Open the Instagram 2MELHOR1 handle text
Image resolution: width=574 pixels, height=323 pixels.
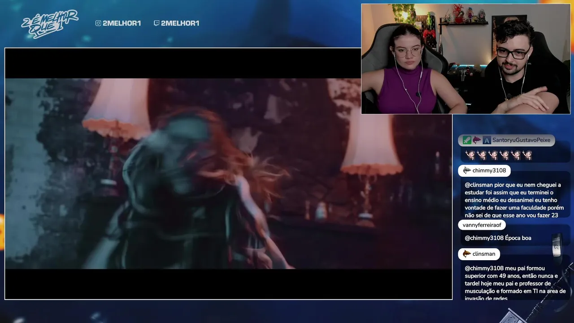tap(122, 23)
